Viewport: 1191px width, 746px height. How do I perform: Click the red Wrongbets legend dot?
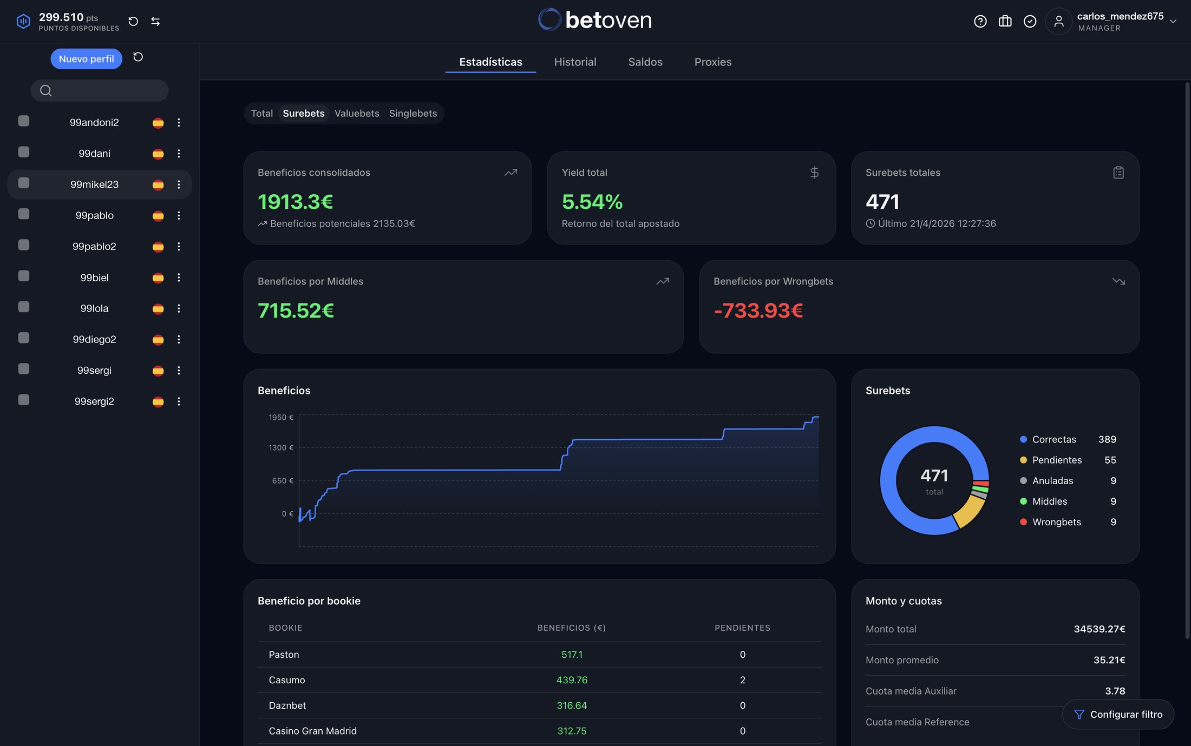pos(1023,522)
